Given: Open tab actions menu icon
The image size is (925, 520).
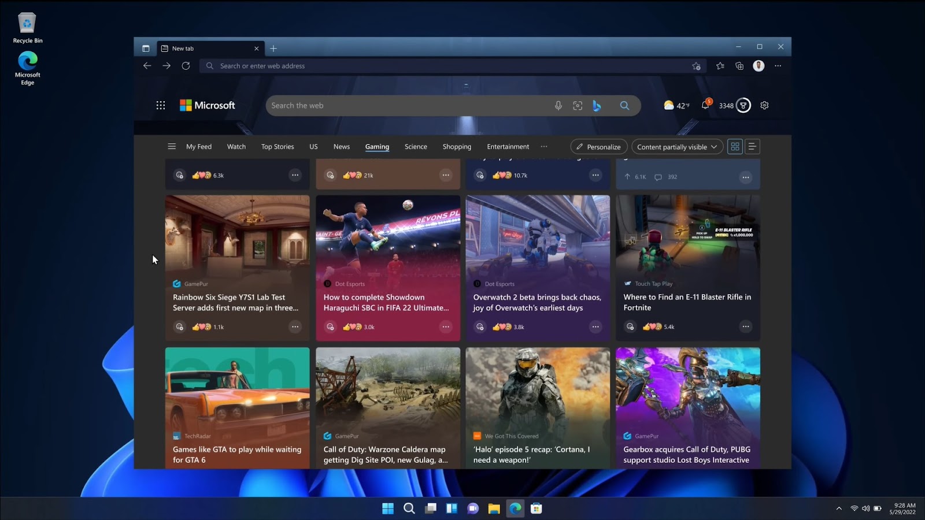Looking at the screenshot, I should pos(146,49).
